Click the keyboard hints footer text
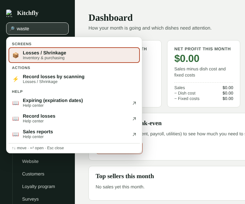Screen dimensions: 245x204 click(38, 148)
